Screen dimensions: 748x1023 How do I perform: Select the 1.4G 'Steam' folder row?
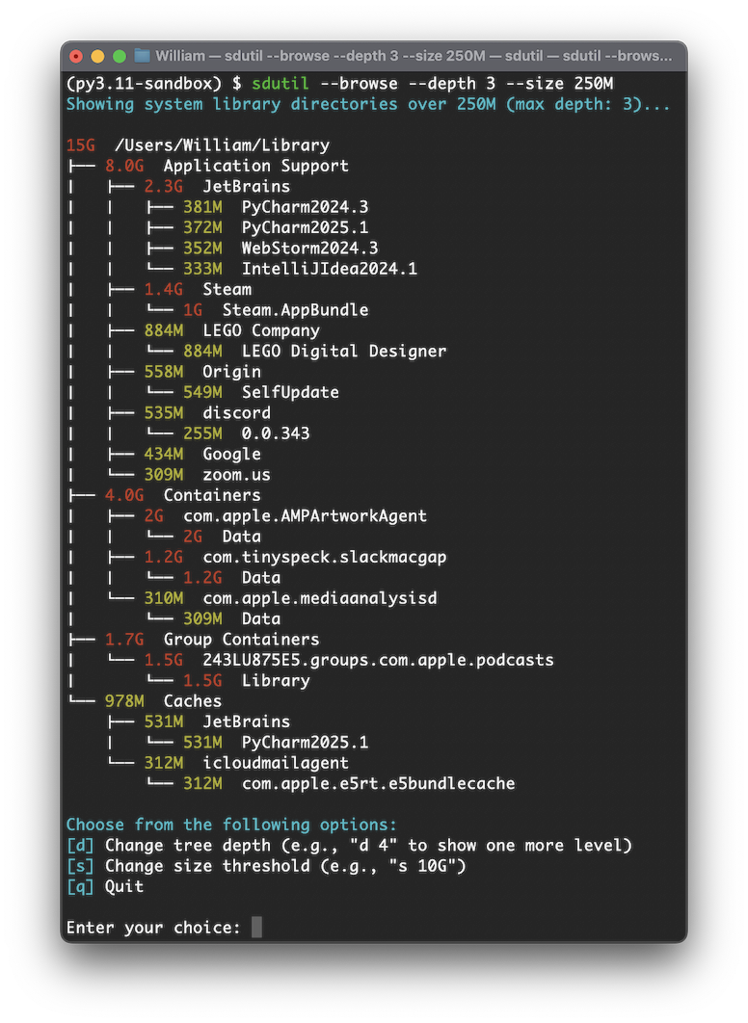click(x=198, y=289)
